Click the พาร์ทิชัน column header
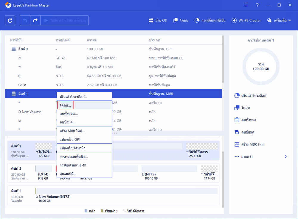The width and height of the screenshot is (298, 219). 16,40
